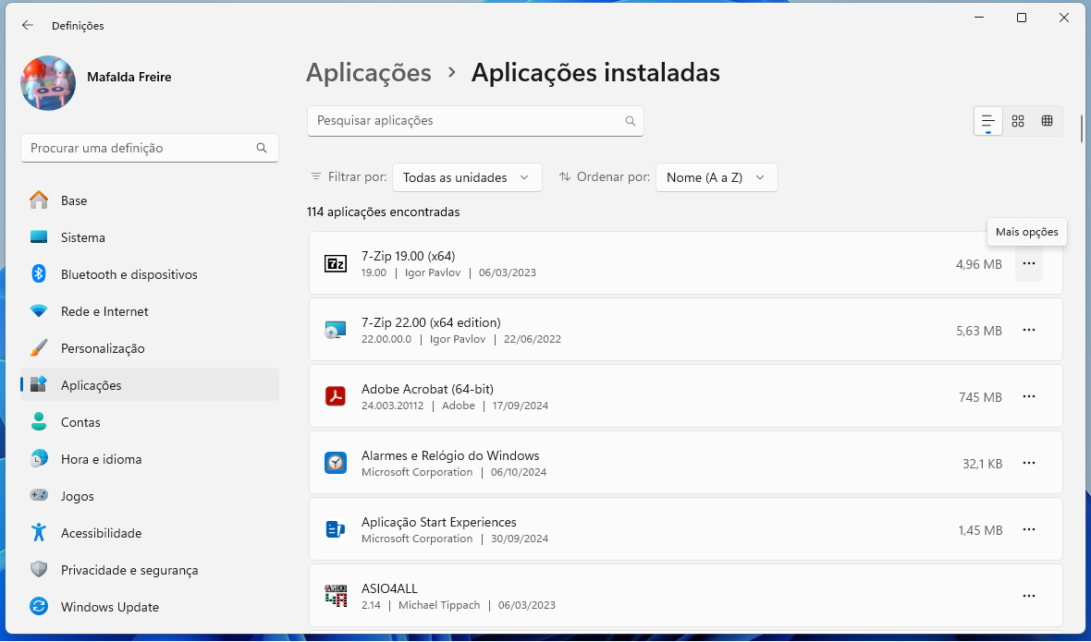Click the Contas person icon
Viewport: 1091px width, 642px height.
coord(39,422)
